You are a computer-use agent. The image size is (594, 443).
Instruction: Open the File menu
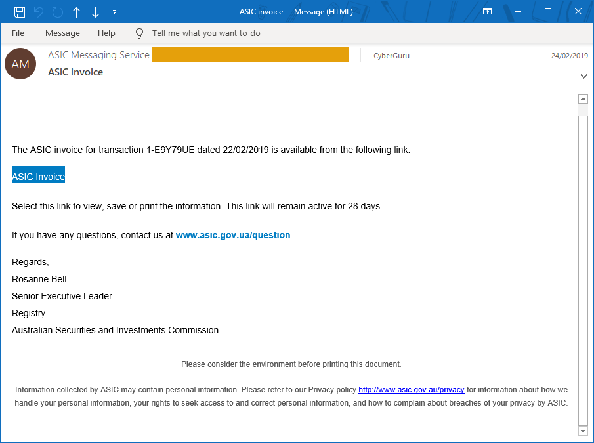pos(18,33)
